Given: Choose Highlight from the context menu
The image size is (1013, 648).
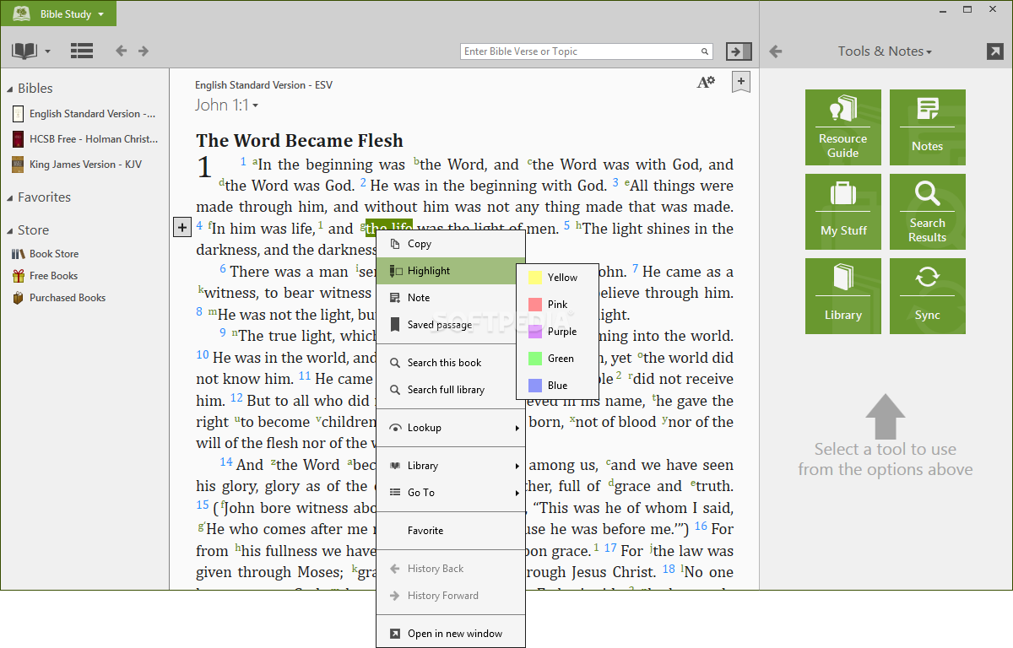Looking at the screenshot, I should pyautogui.click(x=451, y=271).
